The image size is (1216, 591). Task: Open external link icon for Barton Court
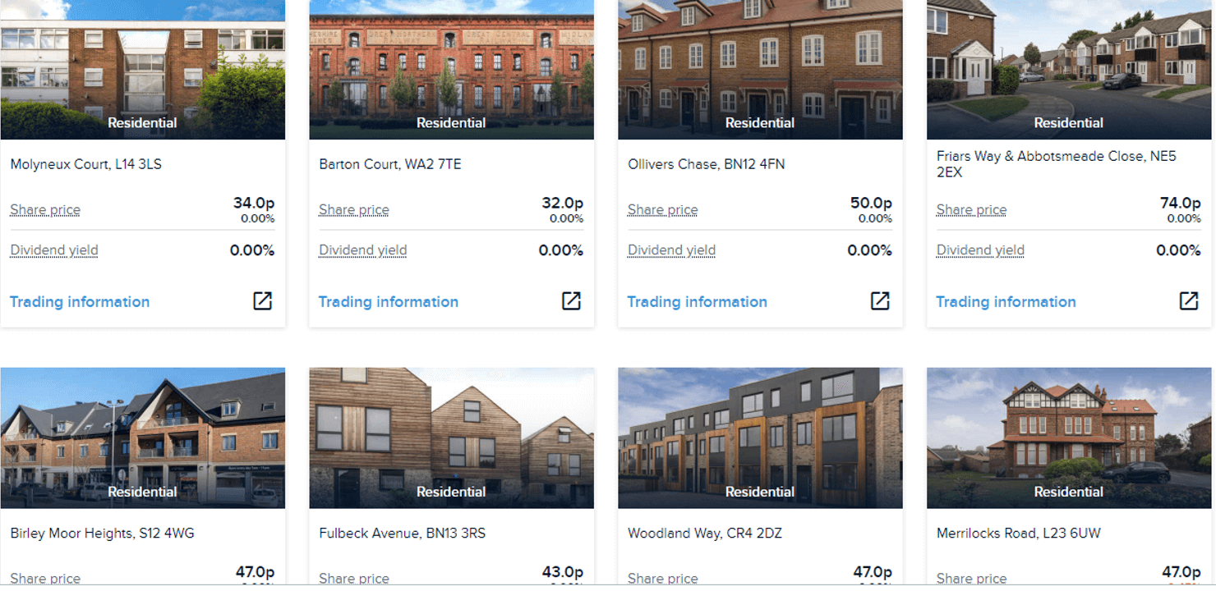pos(571,301)
